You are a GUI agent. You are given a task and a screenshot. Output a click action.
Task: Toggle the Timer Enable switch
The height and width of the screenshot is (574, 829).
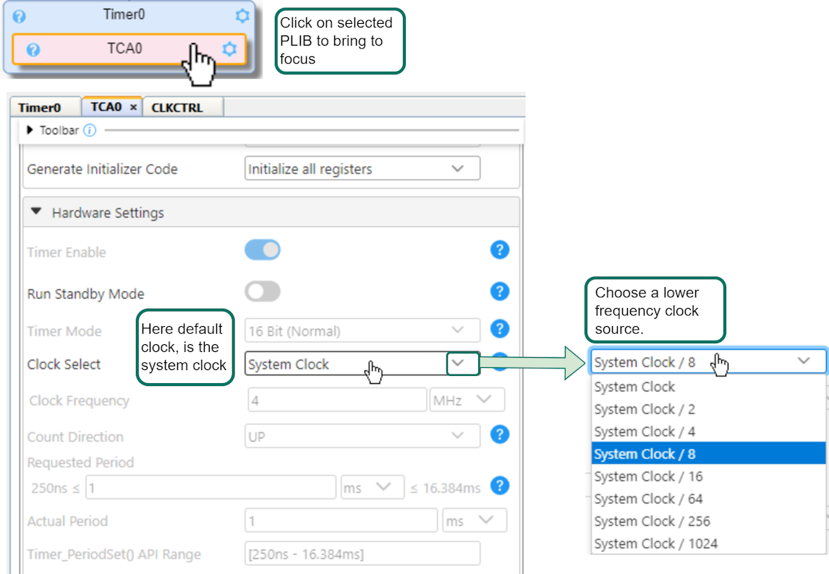coord(263,251)
